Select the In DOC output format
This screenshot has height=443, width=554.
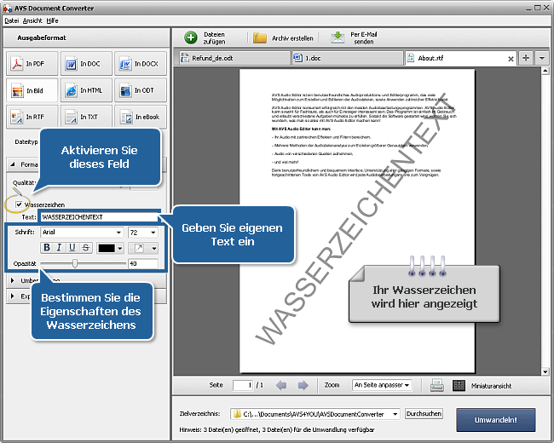click(86, 64)
